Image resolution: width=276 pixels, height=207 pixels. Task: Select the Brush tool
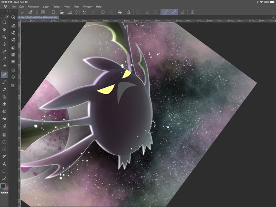coord(4,89)
